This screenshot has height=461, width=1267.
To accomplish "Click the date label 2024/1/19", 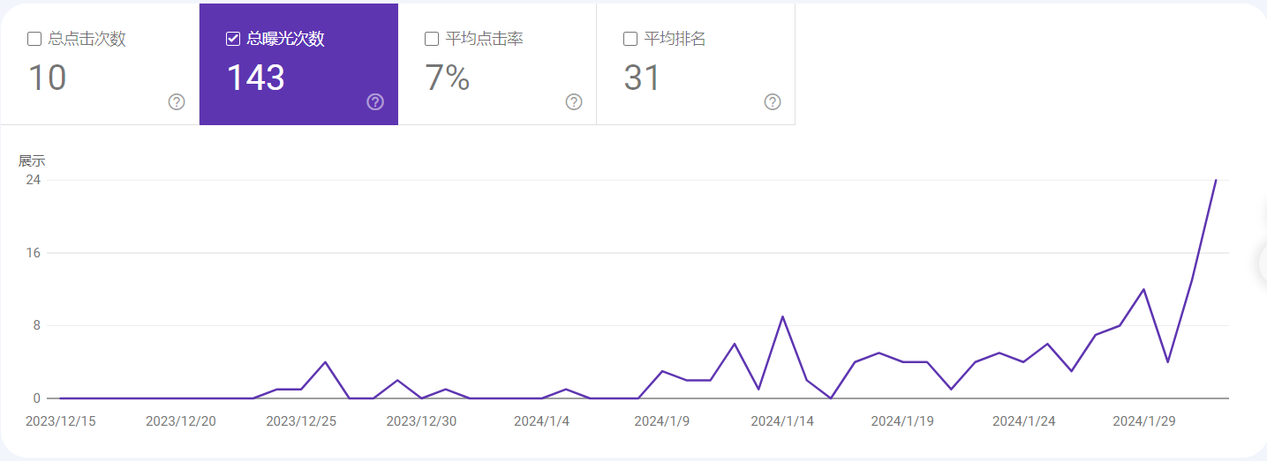I will point(902,421).
